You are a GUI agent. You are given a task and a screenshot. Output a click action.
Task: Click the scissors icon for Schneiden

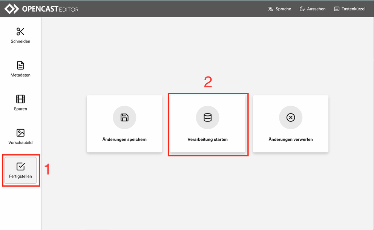click(20, 32)
